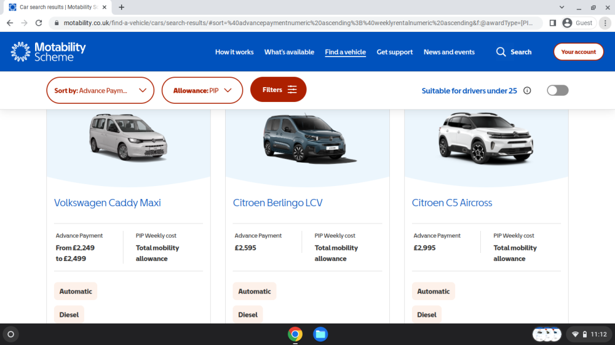Open Volkswagen Caddy Maxi link
The image size is (615, 345).
(x=108, y=203)
